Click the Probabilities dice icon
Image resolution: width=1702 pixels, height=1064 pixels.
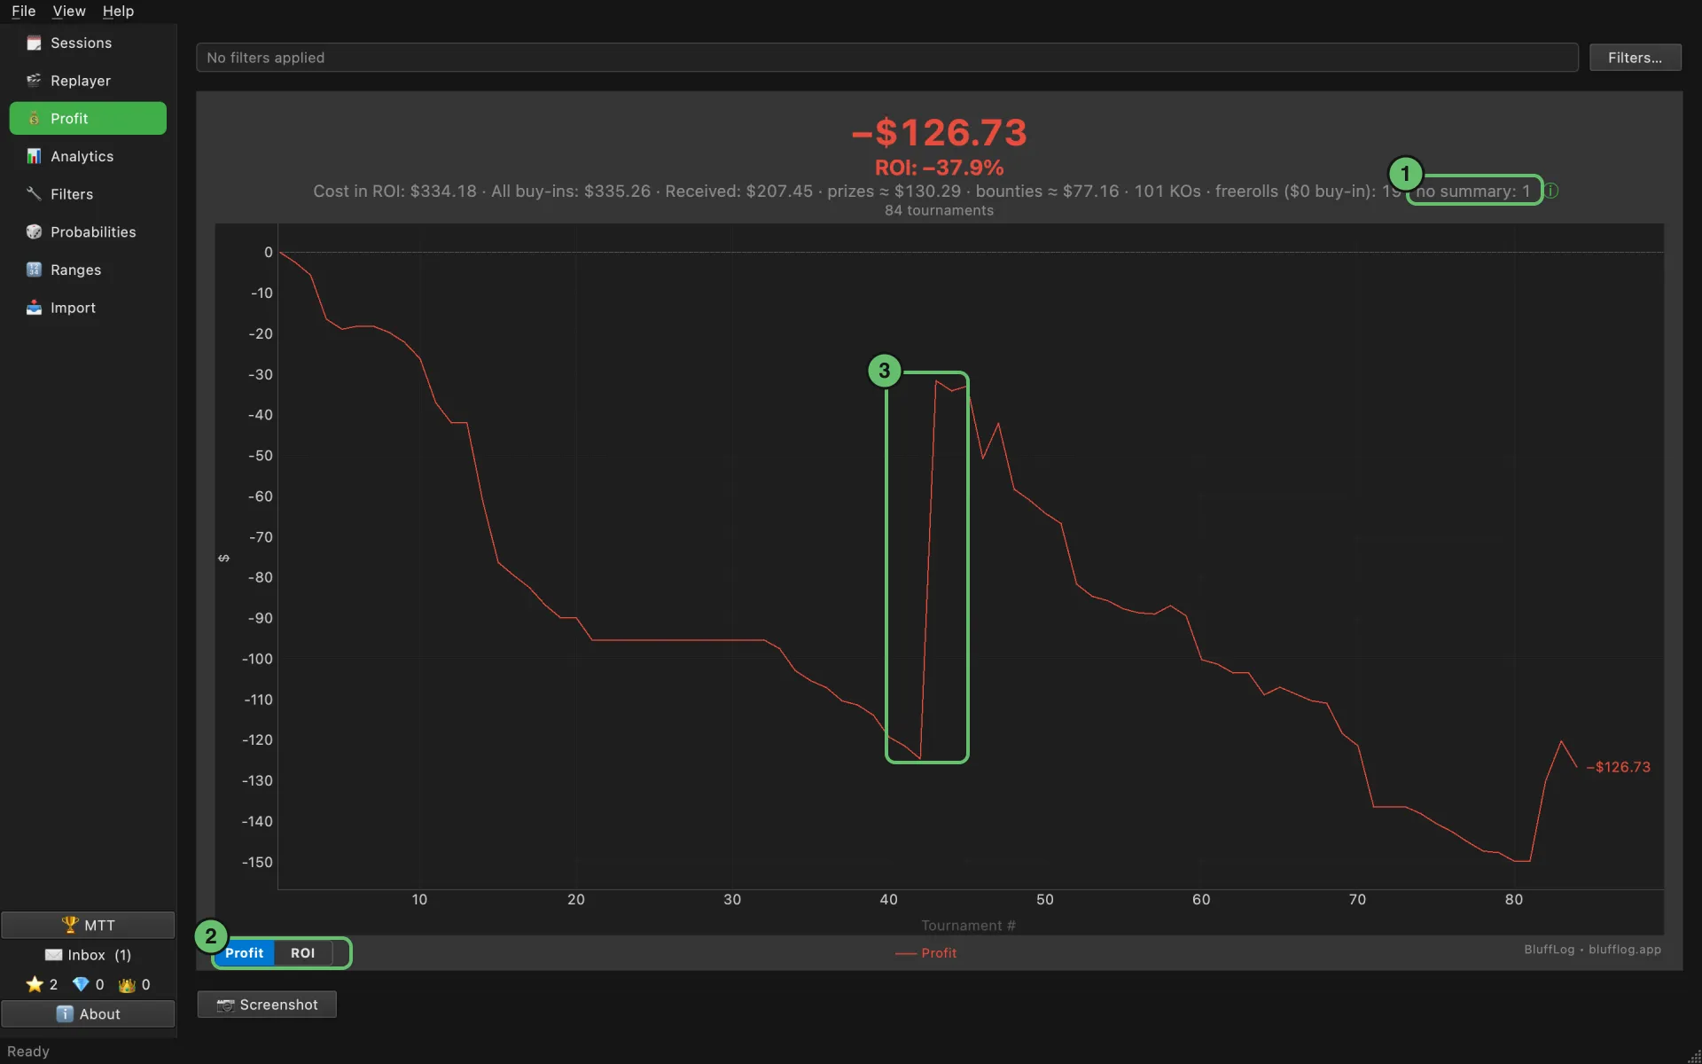[x=34, y=232]
